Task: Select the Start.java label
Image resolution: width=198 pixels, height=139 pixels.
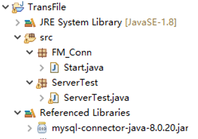Action: [x=84, y=68]
